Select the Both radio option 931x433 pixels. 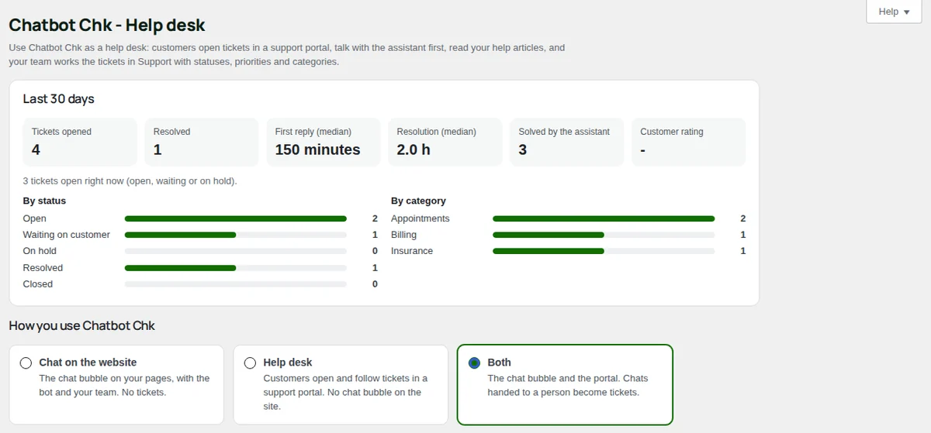click(475, 363)
